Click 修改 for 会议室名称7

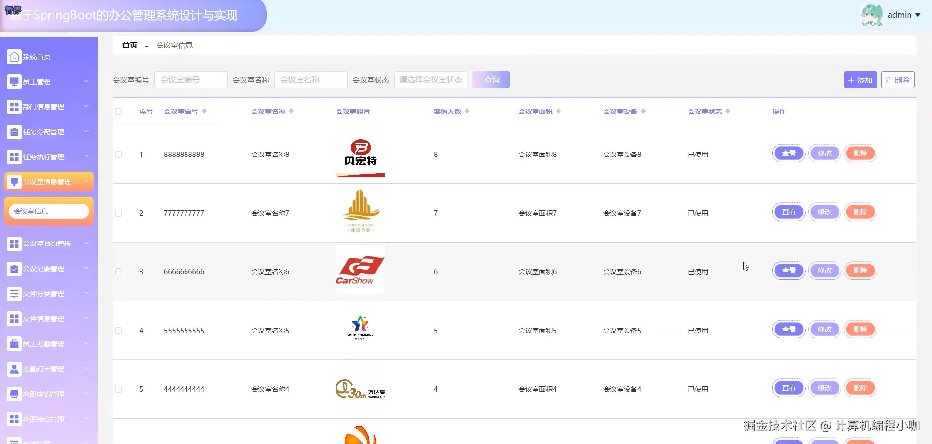click(x=825, y=212)
